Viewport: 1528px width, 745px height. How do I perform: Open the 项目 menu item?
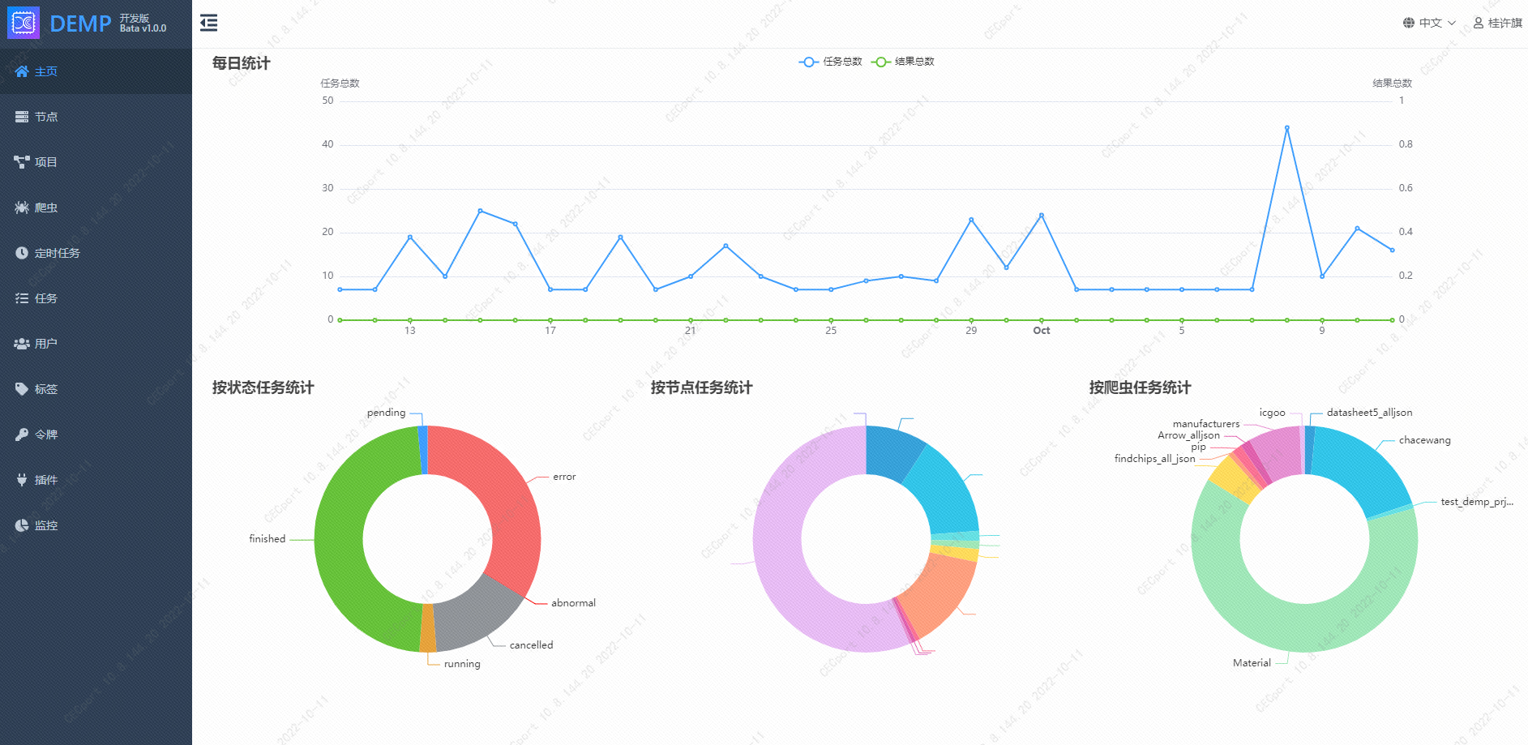[x=96, y=162]
